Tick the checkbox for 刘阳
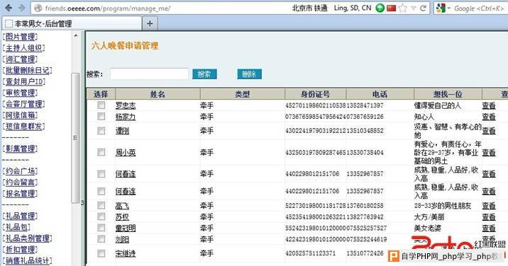 click(101, 239)
